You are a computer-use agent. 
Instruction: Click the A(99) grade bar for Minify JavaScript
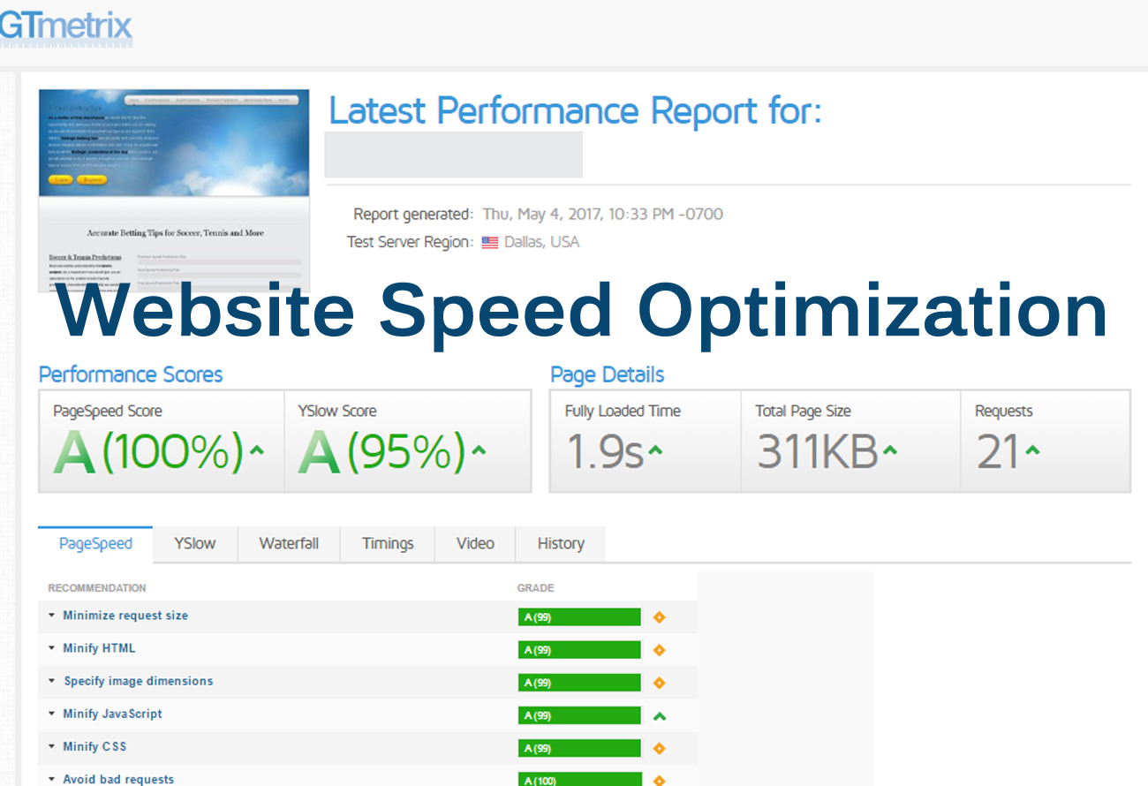tap(579, 715)
